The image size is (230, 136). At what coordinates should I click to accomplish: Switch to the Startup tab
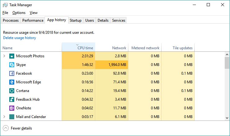pyautogui.click(x=76, y=20)
